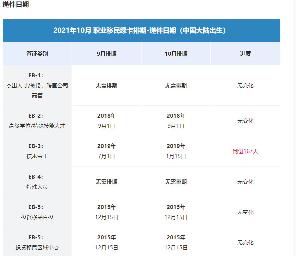Click EB-2 October date 2018年 9月1日
296x256 pixels.
point(176,121)
